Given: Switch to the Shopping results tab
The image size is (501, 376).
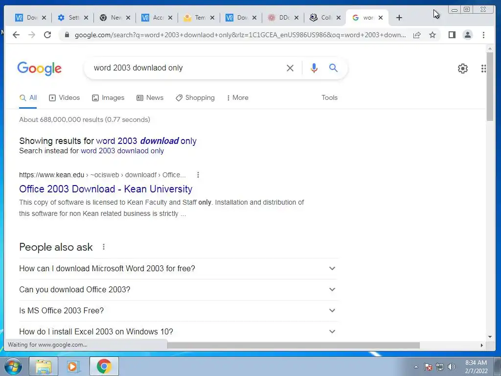Looking at the screenshot, I should pyautogui.click(x=195, y=98).
